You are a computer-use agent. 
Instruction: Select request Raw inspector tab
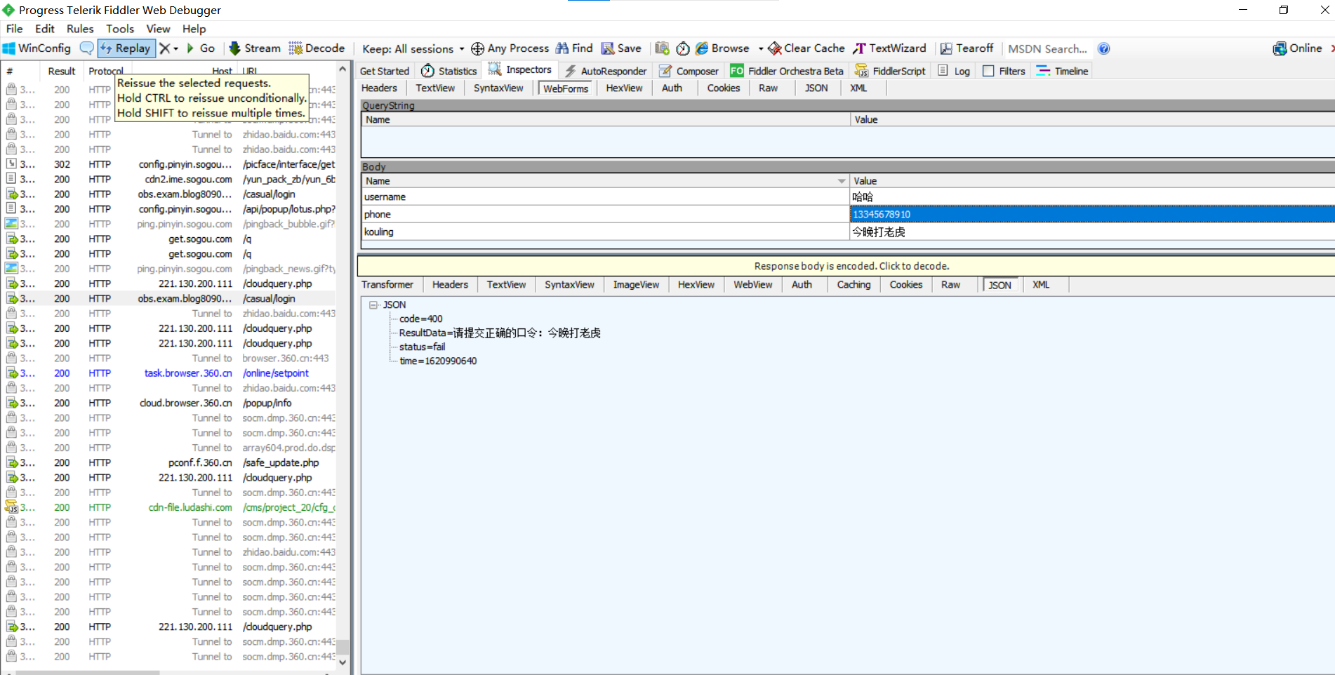[x=768, y=88]
